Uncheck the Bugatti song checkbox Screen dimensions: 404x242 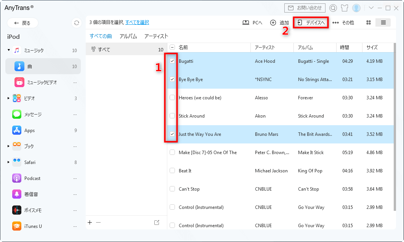(172, 61)
